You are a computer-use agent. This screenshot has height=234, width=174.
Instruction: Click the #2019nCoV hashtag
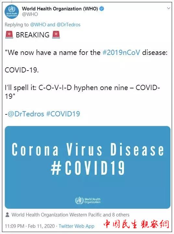(x=121, y=53)
